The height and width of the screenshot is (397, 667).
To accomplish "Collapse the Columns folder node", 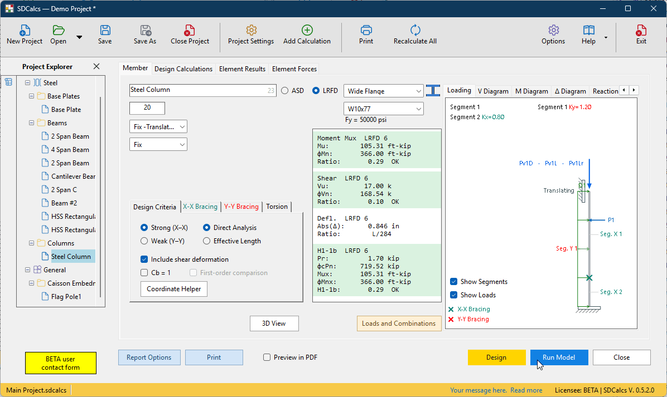I will pos(31,243).
